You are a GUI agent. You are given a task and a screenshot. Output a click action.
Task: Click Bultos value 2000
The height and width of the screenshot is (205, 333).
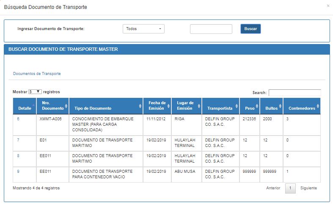tap(267, 119)
